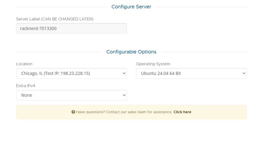Click the 'Server Label (CAN BE CHANGED LATER)' caption
This screenshot has width=267, height=142.
(x=55, y=19)
